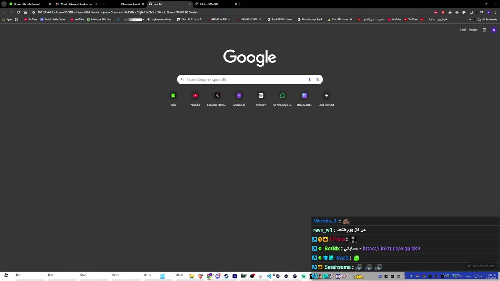Open the Google apps grid
This screenshot has height=281, width=500.
coord(484,30)
